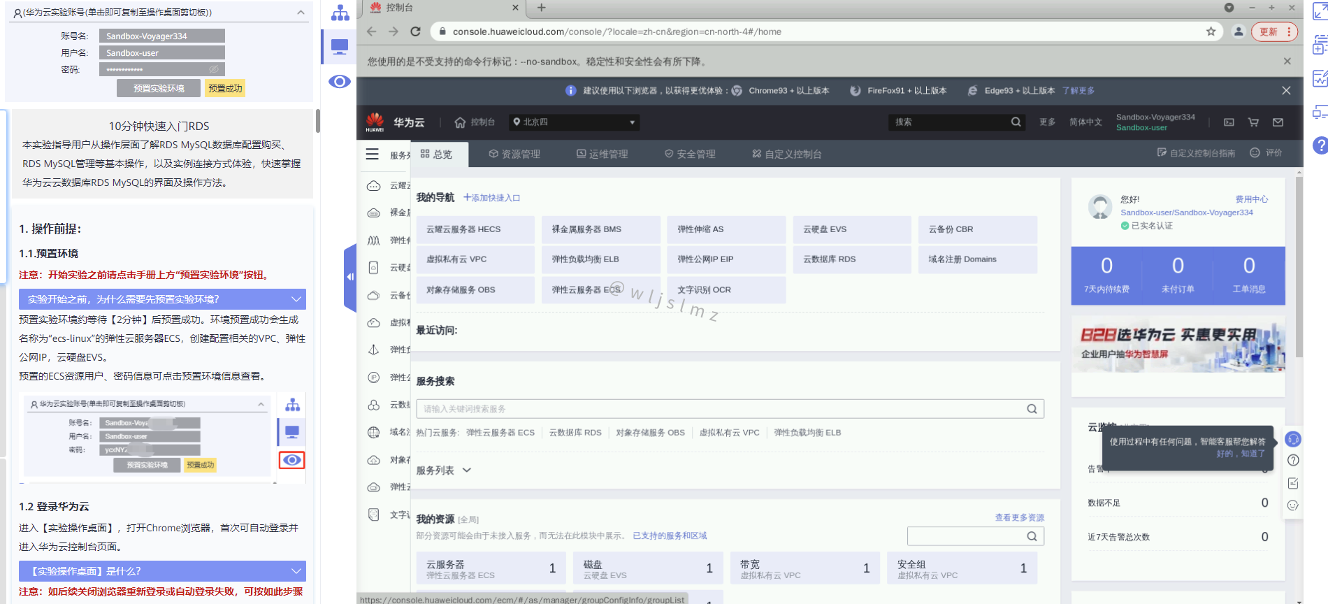
Task: Open 云数据库 RDS shortcut
Action: [852, 259]
